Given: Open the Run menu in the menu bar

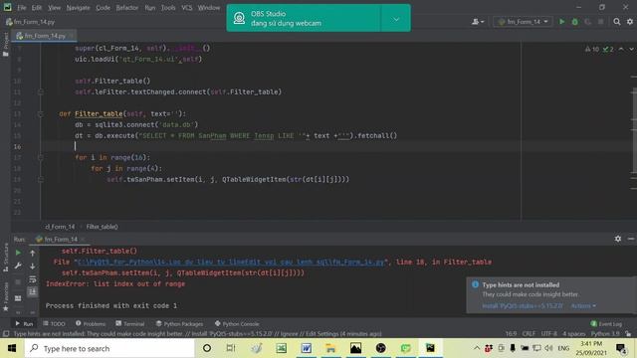Looking at the screenshot, I should click(x=150, y=8).
